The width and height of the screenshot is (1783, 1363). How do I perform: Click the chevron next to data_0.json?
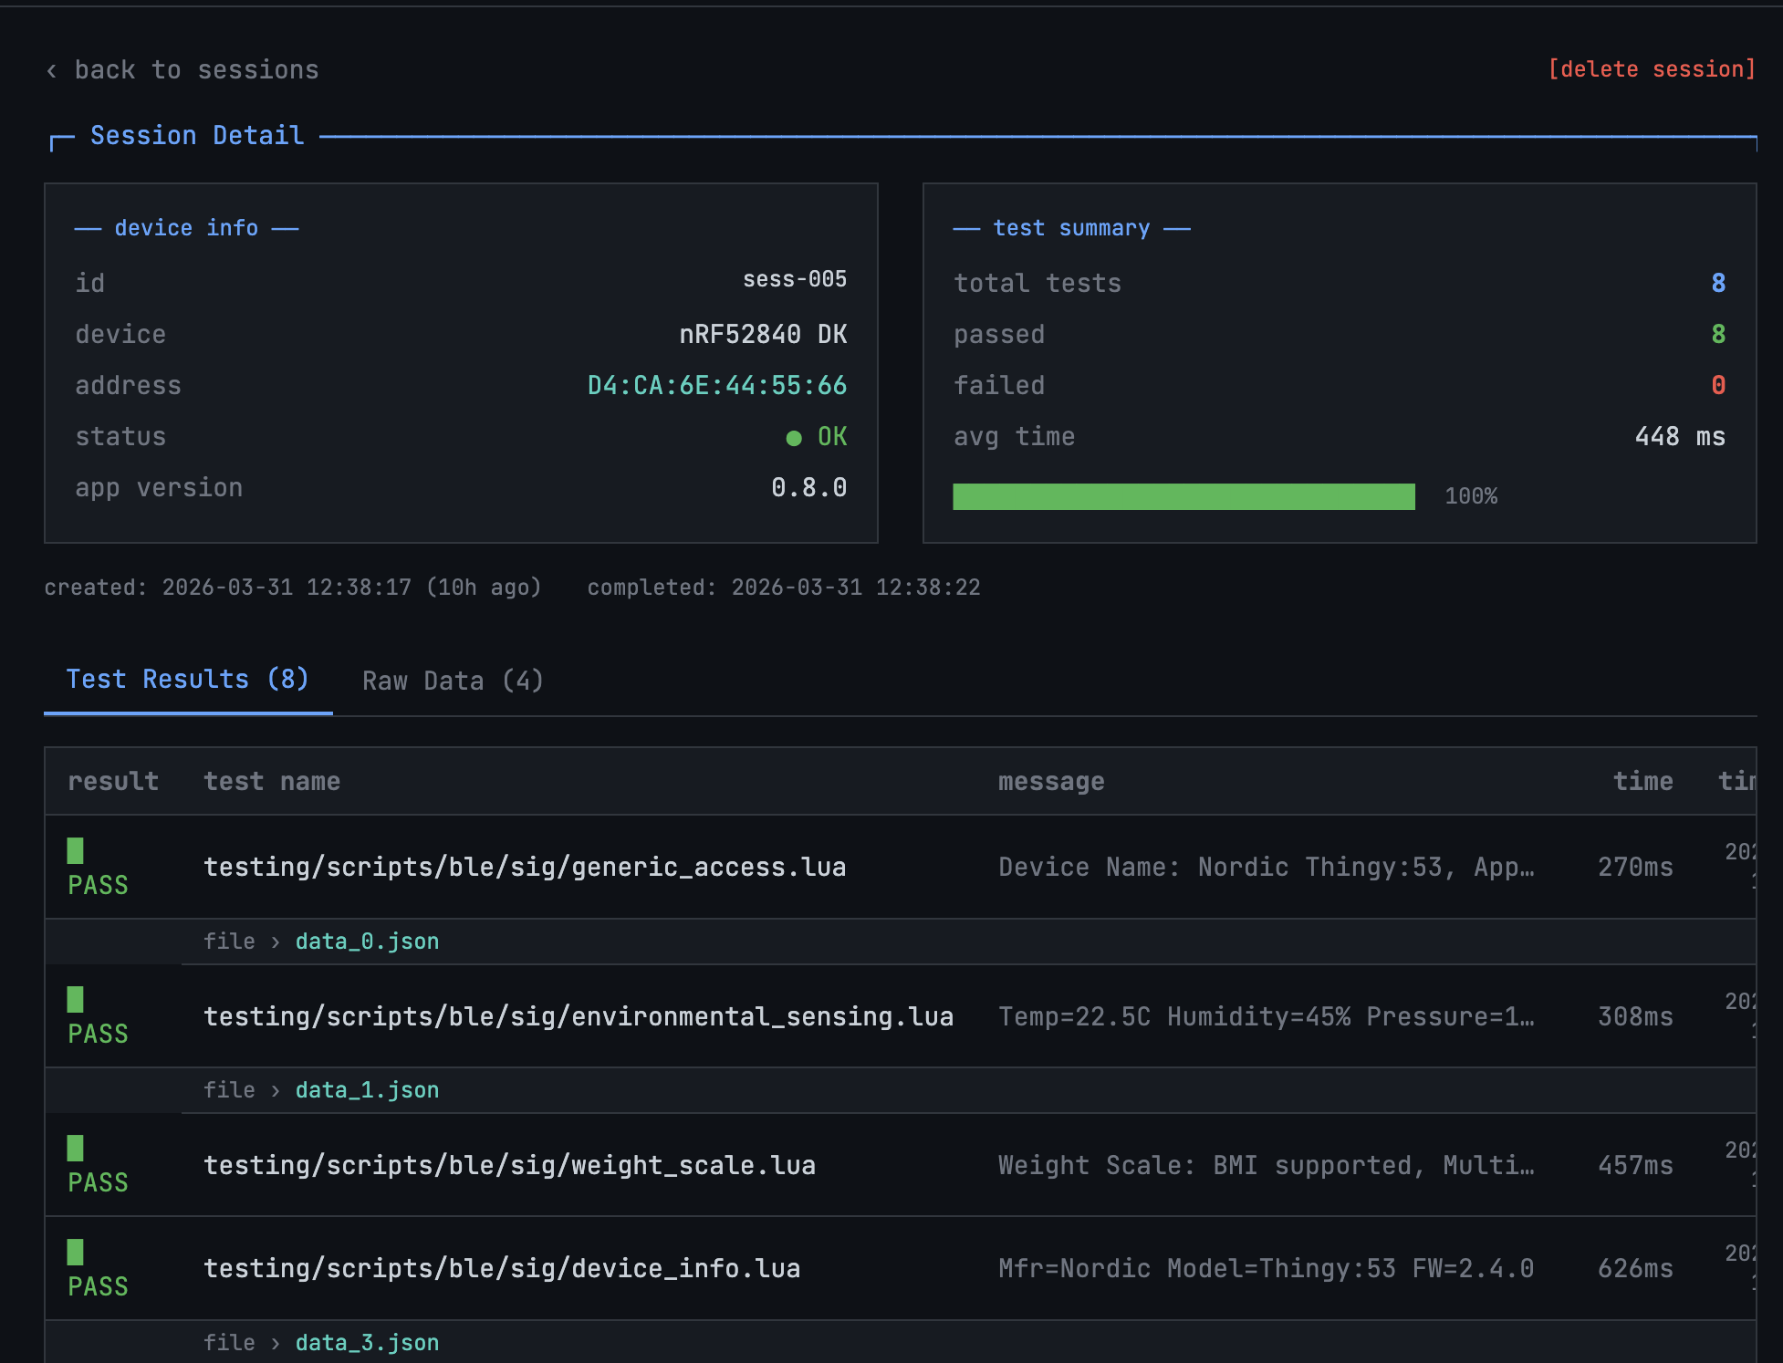[275, 942]
